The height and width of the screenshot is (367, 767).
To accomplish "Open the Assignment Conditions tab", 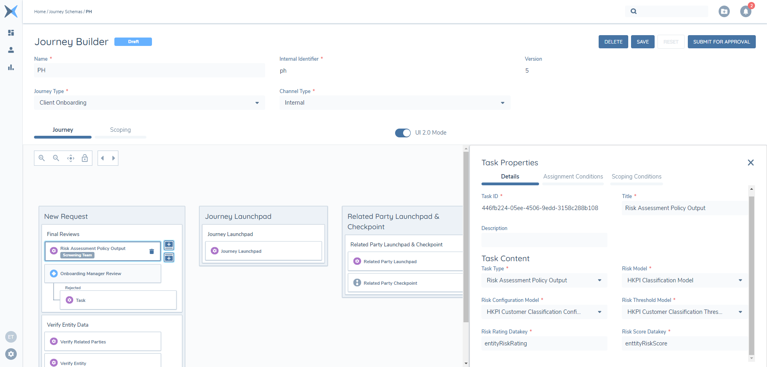I will [x=573, y=177].
